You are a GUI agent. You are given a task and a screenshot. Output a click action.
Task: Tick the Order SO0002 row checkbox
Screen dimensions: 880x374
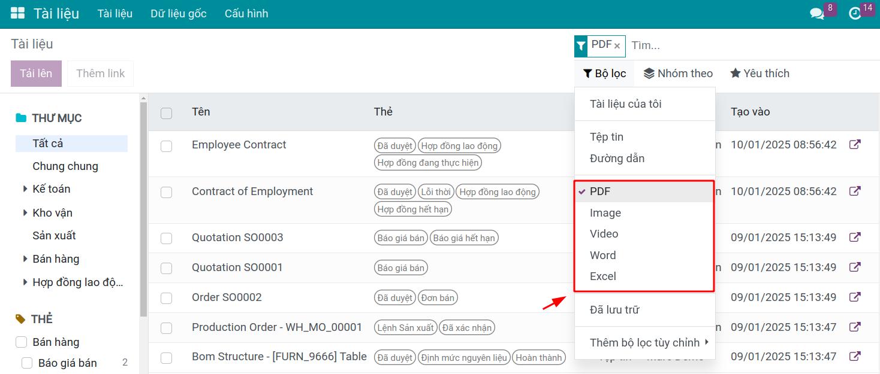167,298
